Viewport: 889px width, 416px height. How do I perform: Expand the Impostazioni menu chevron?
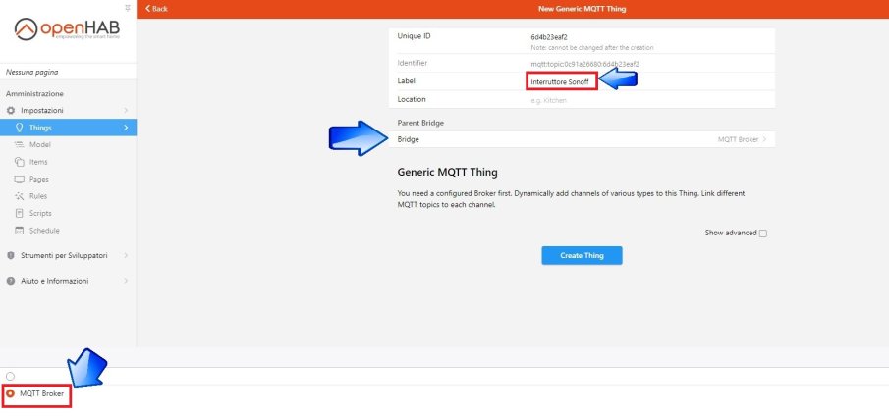[x=126, y=110]
